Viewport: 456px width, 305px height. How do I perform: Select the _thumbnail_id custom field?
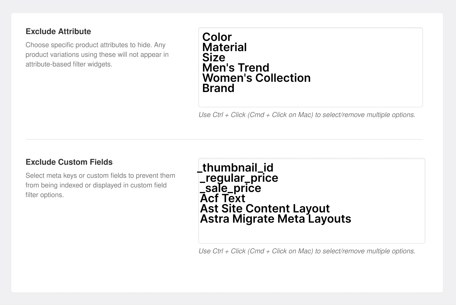pos(236,168)
